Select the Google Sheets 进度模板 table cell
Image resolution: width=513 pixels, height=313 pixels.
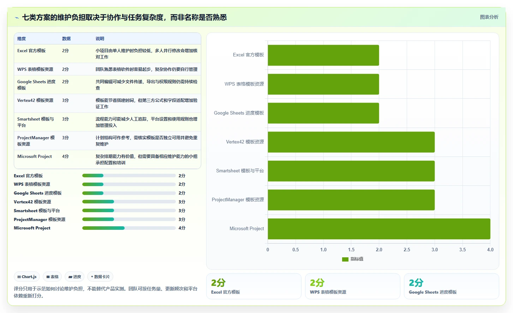[36, 85]
